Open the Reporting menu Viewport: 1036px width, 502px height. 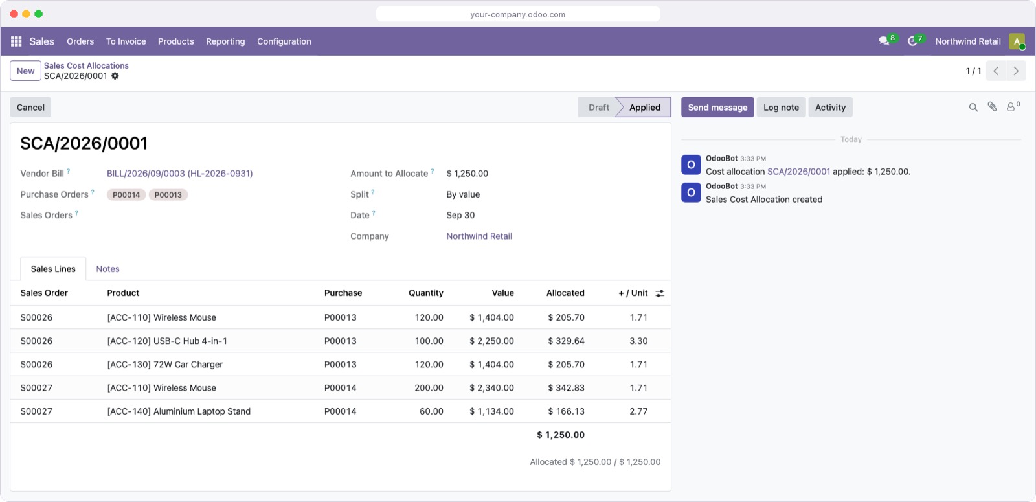point(225,41)
